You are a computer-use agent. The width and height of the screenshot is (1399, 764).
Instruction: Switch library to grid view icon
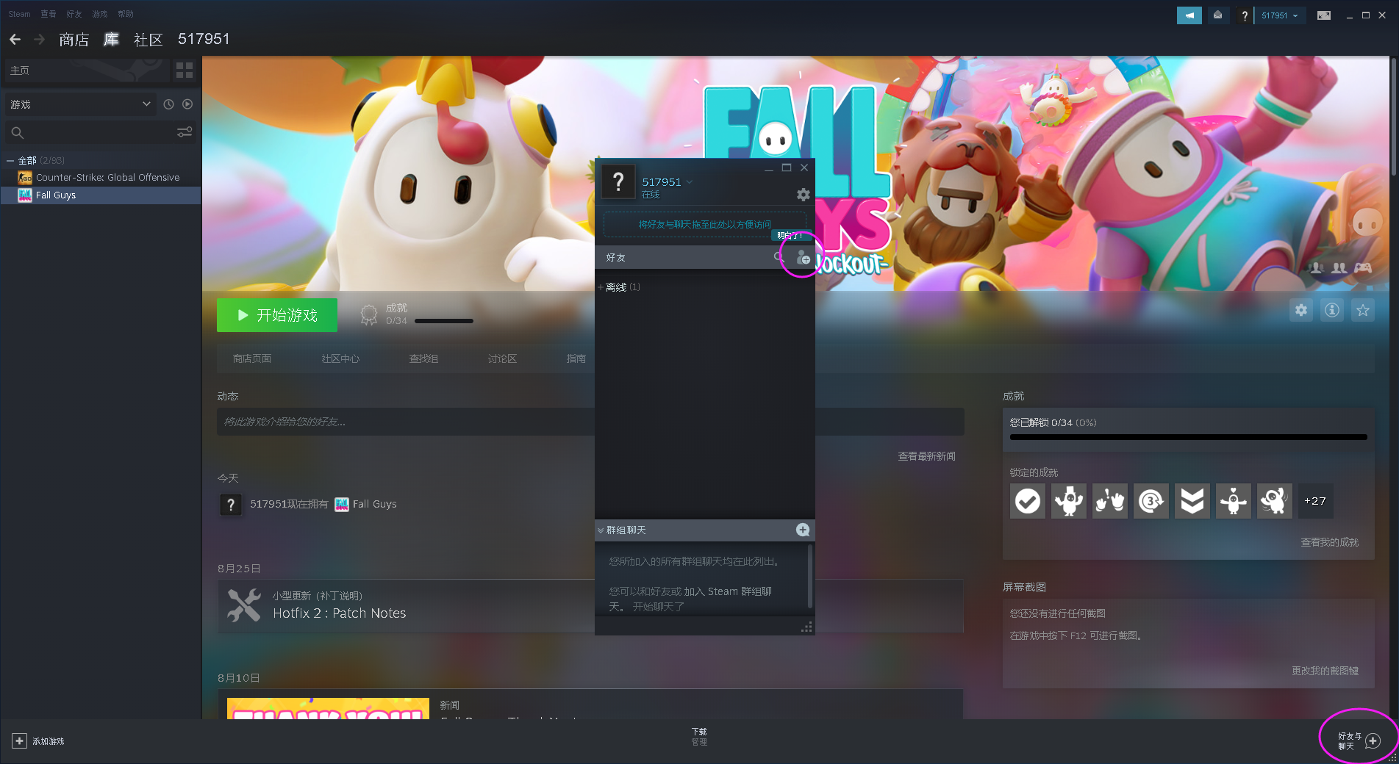click(185, 71)
